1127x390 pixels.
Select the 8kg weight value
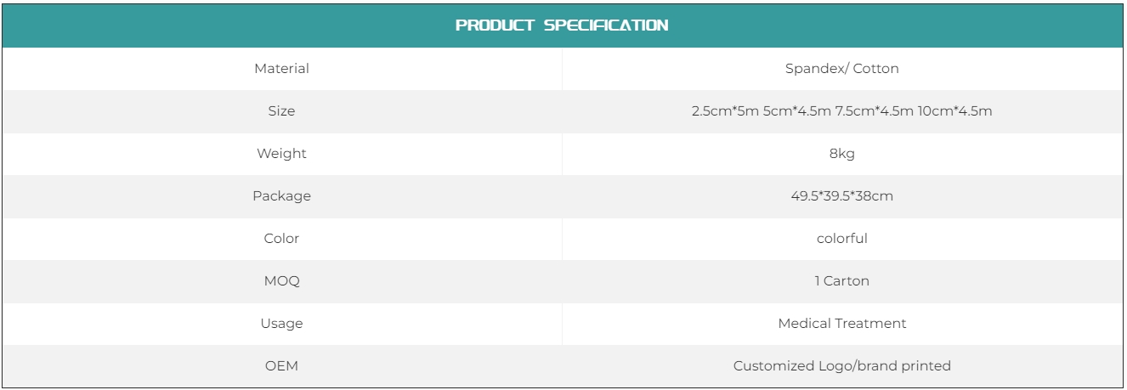click(841, 154)
